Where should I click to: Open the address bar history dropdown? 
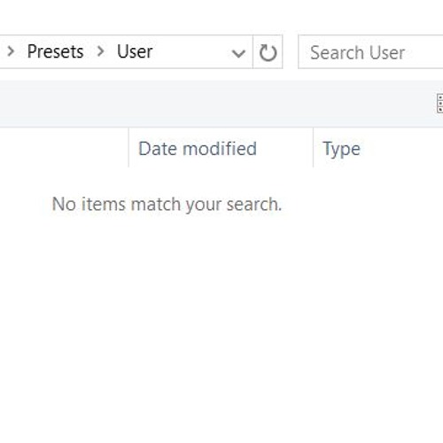coord(238,53)
